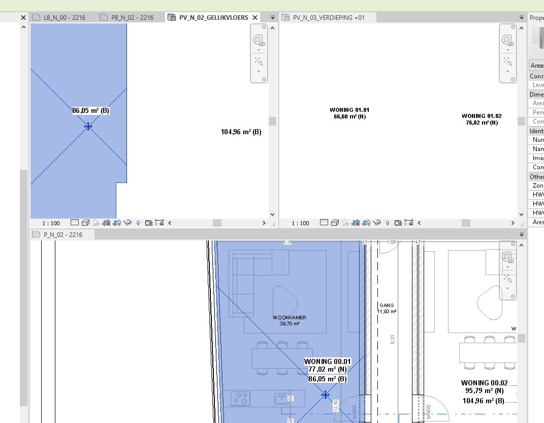The image size is (544, 423).
Task: Close the left side panel with X
Action: coord(23,17)
